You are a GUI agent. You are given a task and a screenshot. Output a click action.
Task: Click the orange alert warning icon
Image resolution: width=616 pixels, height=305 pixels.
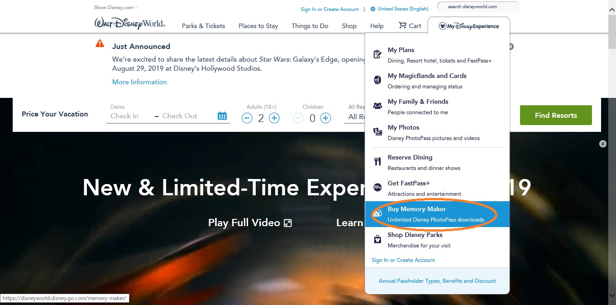100,44
